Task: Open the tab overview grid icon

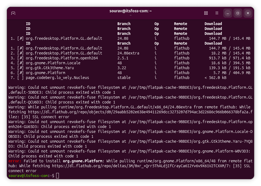Action: pos(206,13)
